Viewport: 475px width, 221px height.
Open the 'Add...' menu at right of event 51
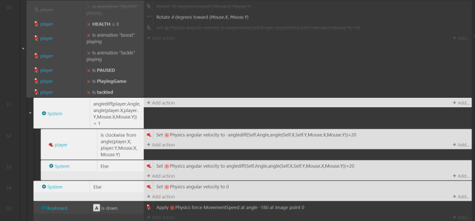pos(461,103)
